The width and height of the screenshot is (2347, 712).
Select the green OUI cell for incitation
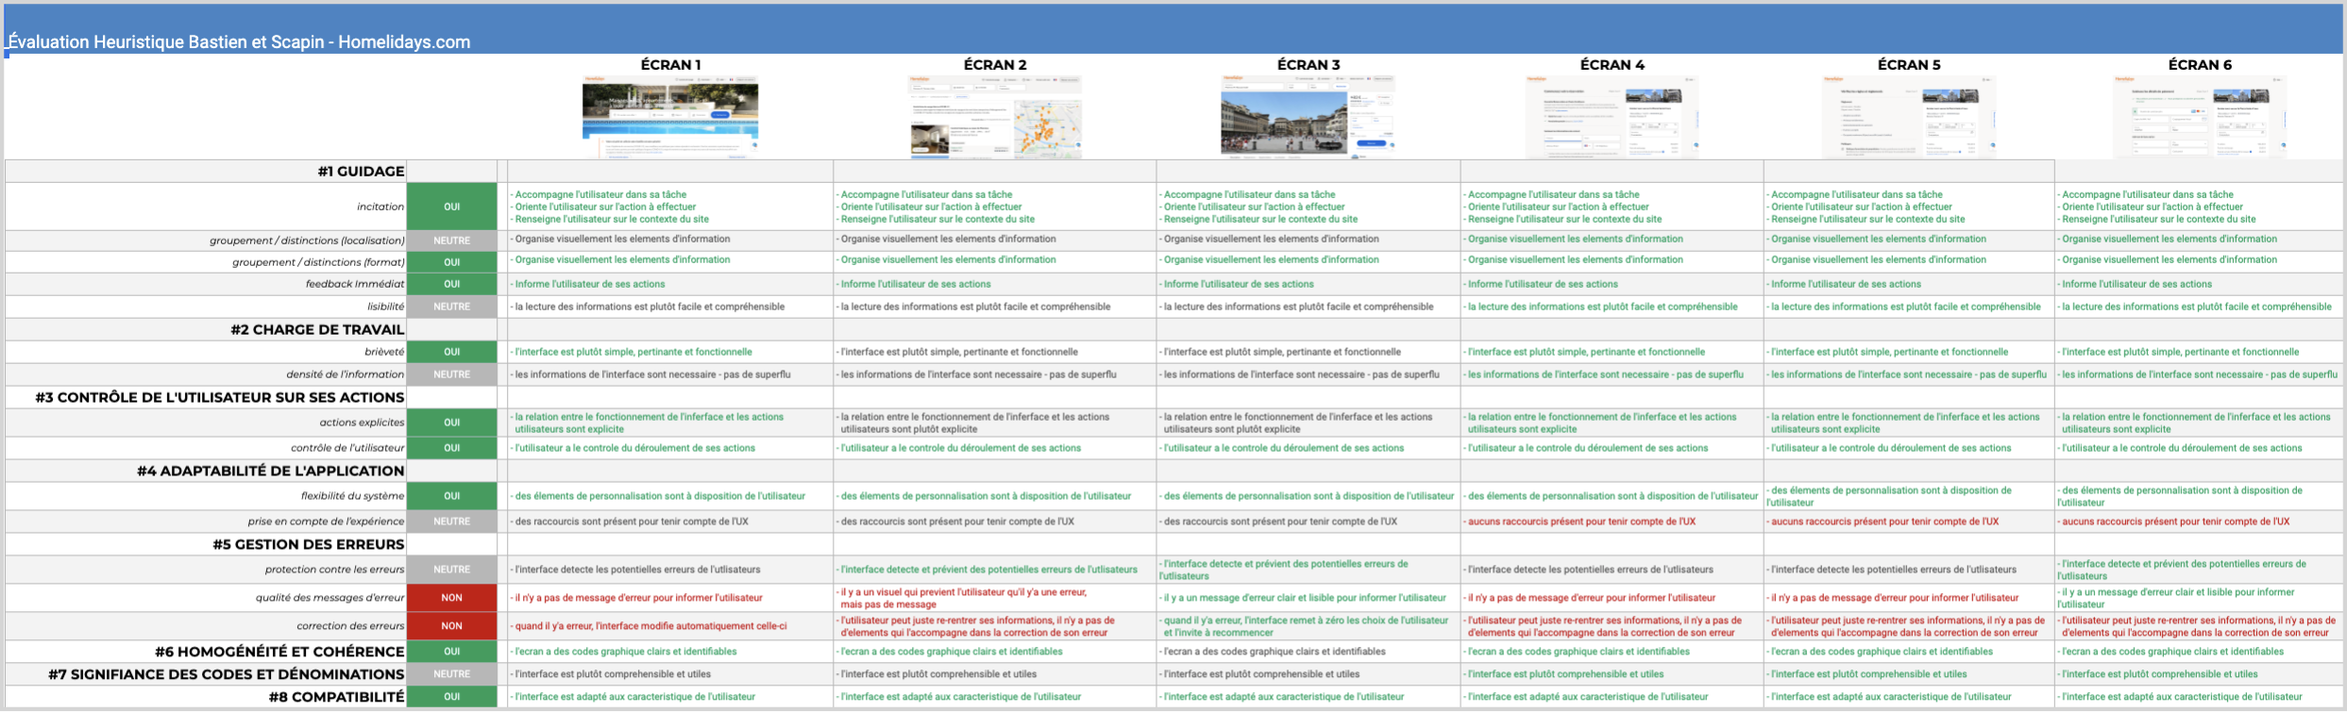coord(452,207)
